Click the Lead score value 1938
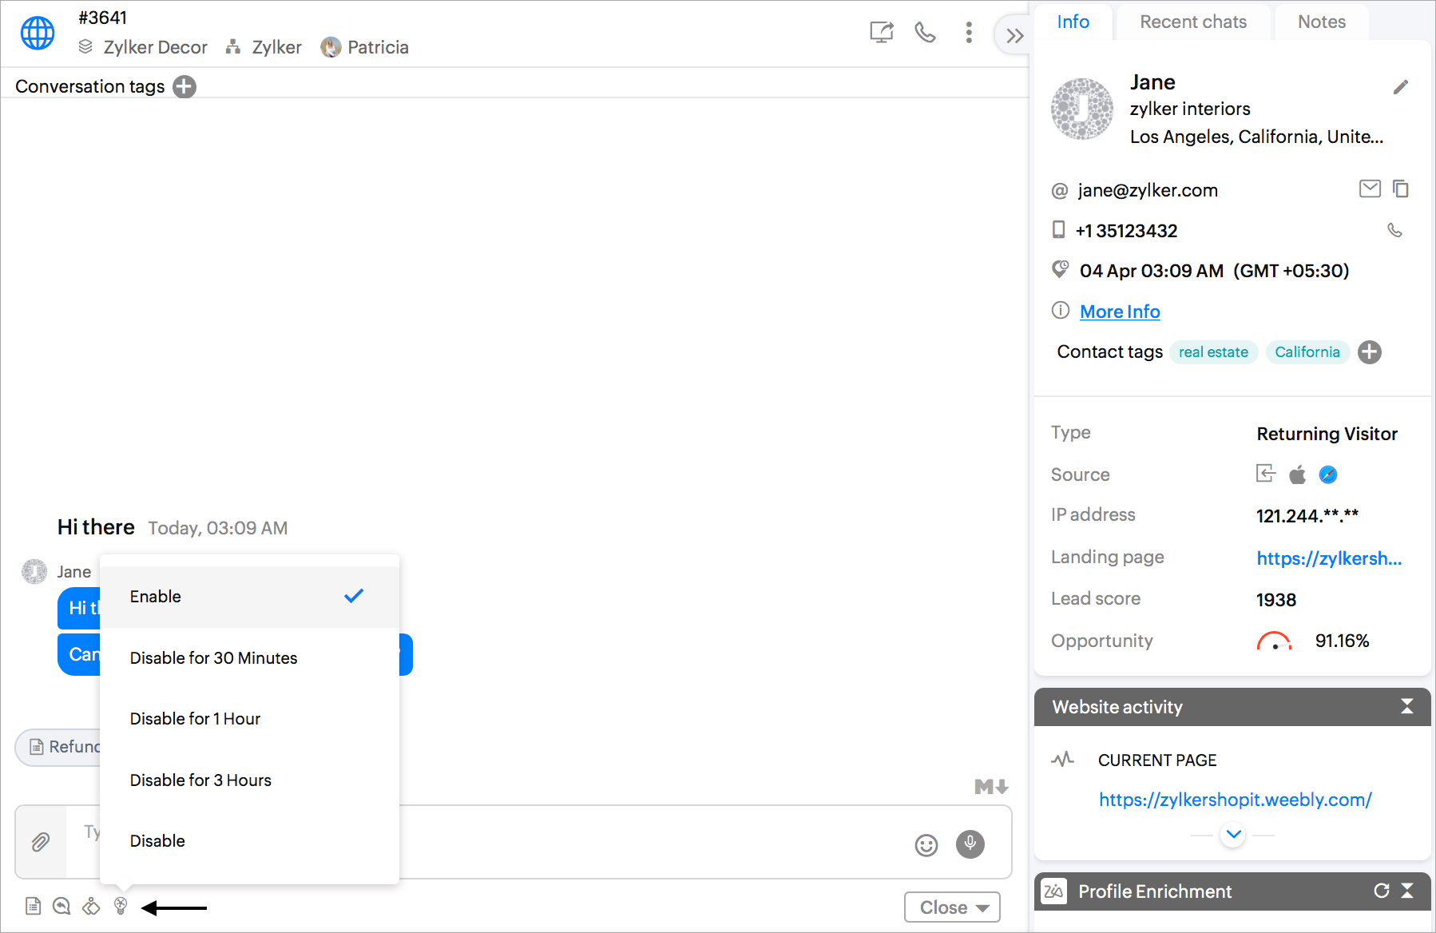The height and width of the screenshot is (933, 1436). click(1276, 600)
